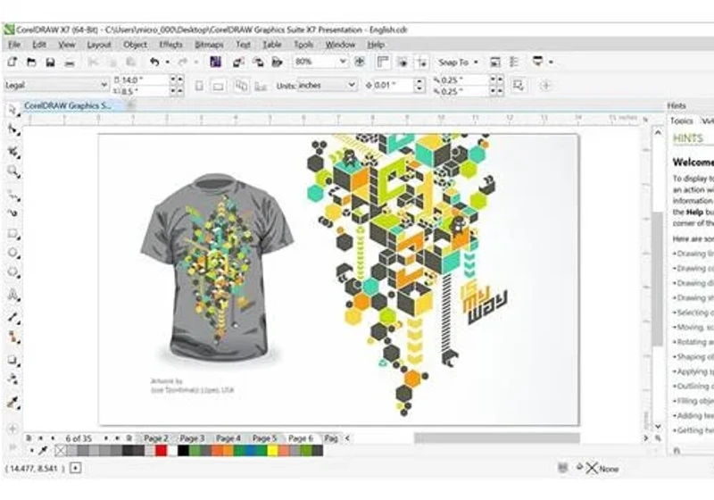Viewport: 714px width, 500px height.
Task: Click the Publish to PDF icon
Action: [x=277, y=62]
